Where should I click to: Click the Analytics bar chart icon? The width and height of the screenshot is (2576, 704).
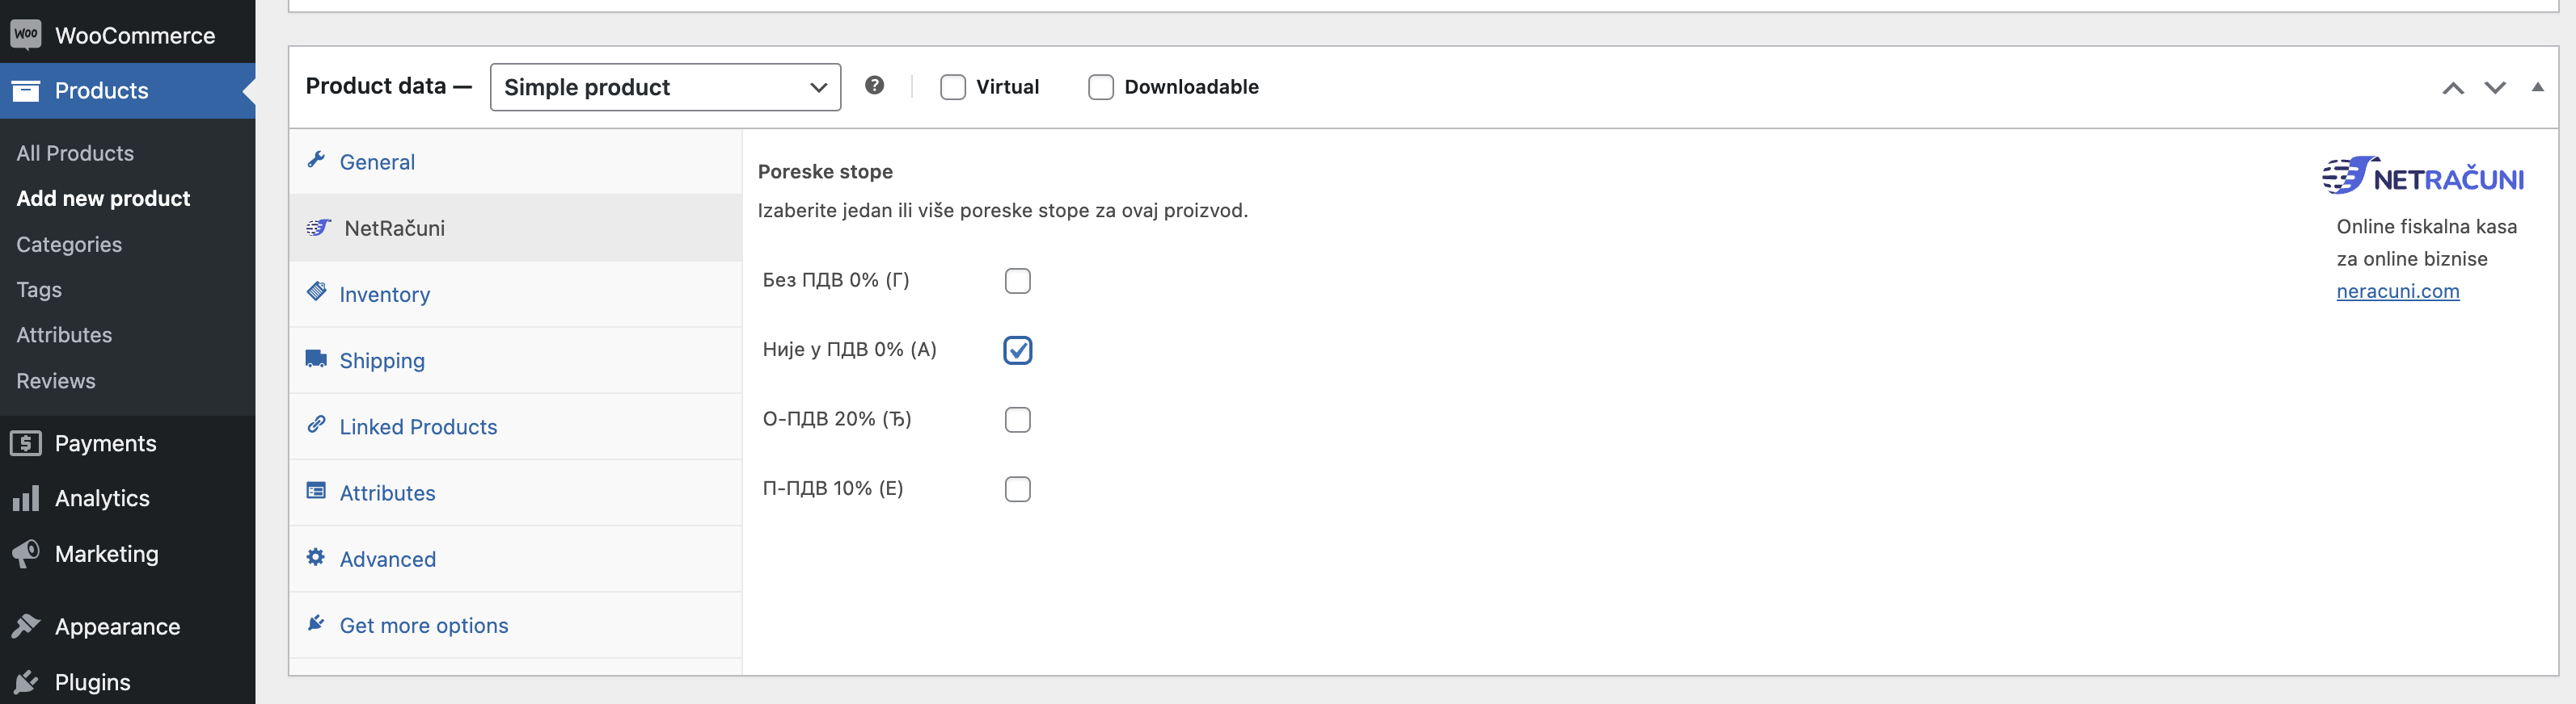[x=26, y=498]
